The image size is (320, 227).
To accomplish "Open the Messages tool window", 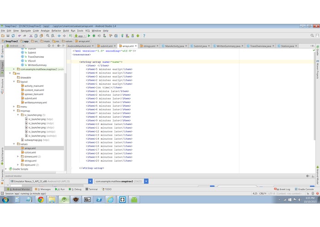I will pos(43,189).
